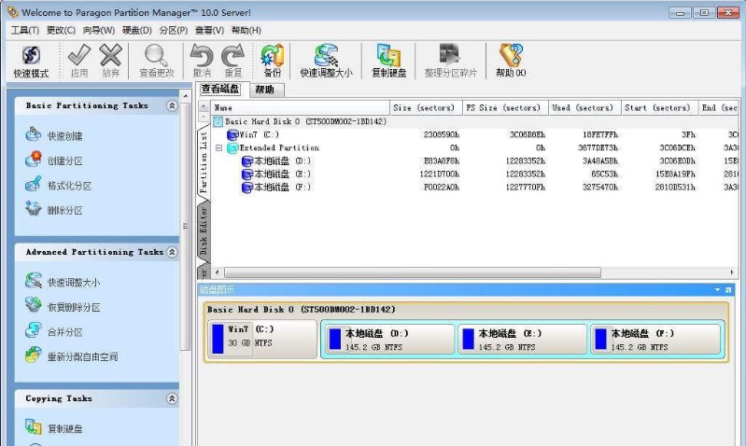The image size is (746, 446).
Task: Open the 帮助(X) help toolbar icon
Action: tap(510, 62)
